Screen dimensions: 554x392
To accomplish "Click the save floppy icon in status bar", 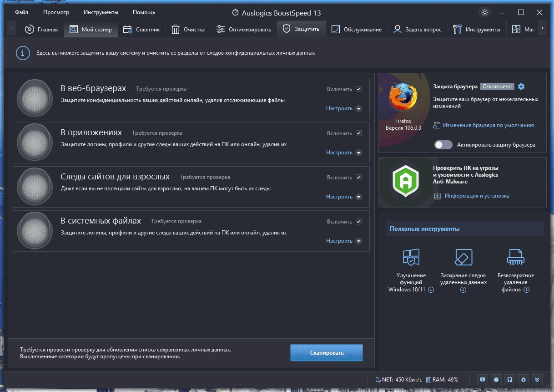I will pos(510,379).
